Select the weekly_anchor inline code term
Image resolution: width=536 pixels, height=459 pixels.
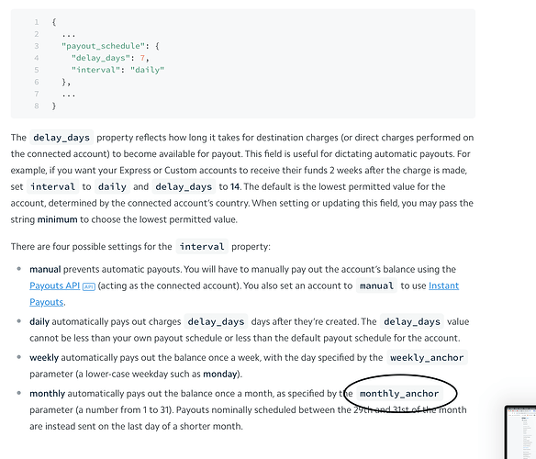(x=427, y=358)
